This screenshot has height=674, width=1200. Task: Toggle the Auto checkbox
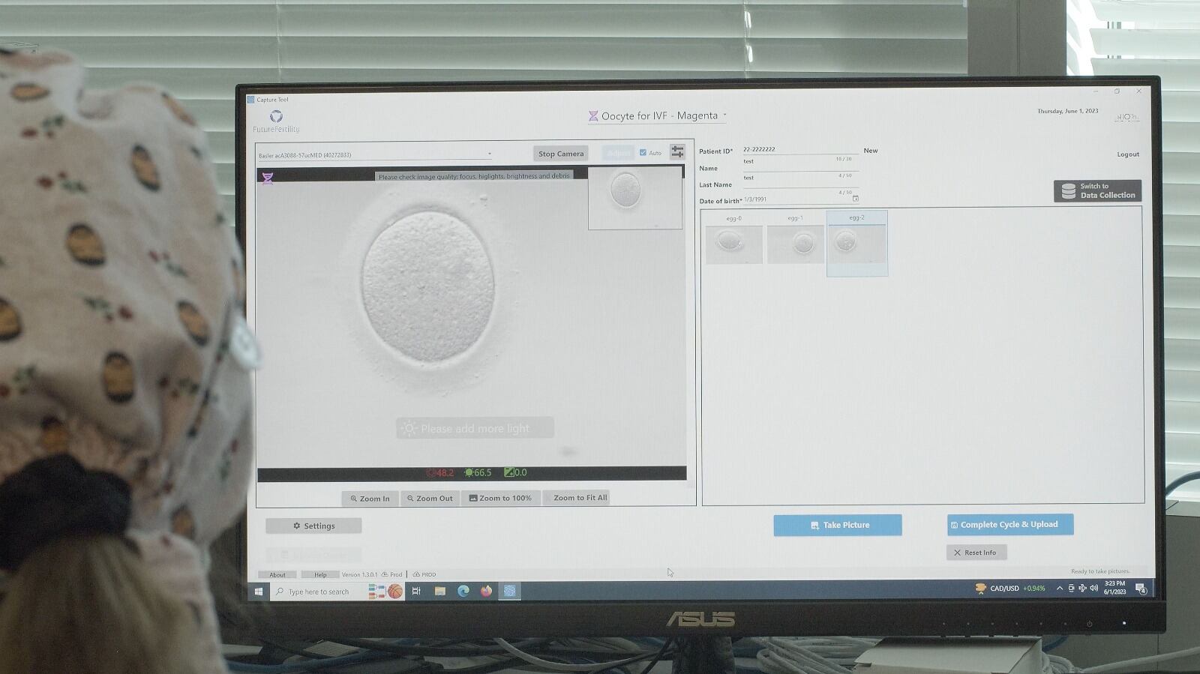(x=643, y=153)
